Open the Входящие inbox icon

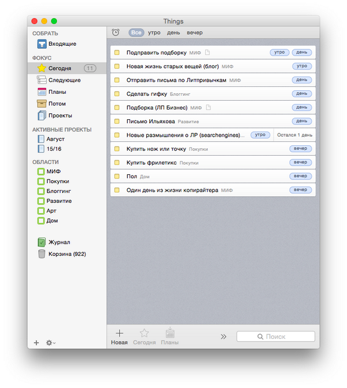point(42,44)
